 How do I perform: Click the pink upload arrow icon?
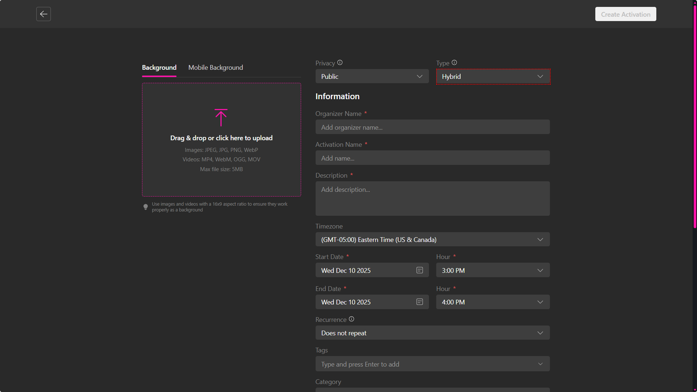[221, 117]
